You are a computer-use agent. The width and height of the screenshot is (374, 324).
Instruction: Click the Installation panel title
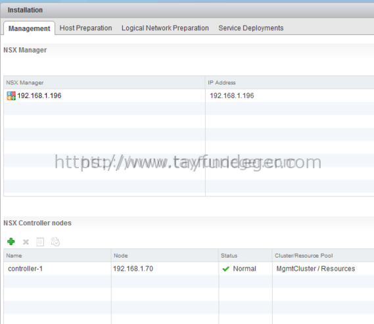pos(25,10)
